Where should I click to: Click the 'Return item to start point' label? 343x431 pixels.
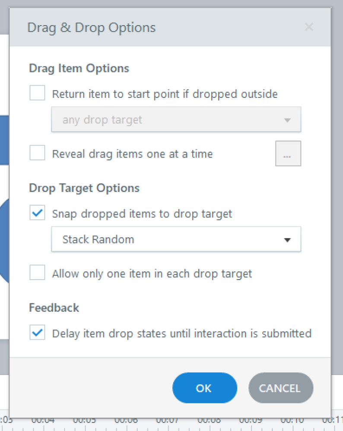[x=165, y=94]
